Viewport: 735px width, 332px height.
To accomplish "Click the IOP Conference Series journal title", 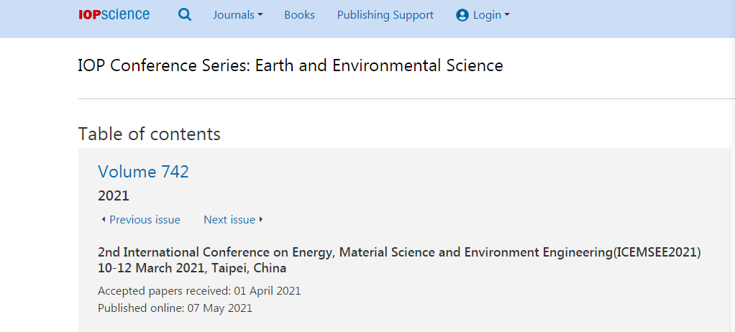I will (x=291, y=65).
